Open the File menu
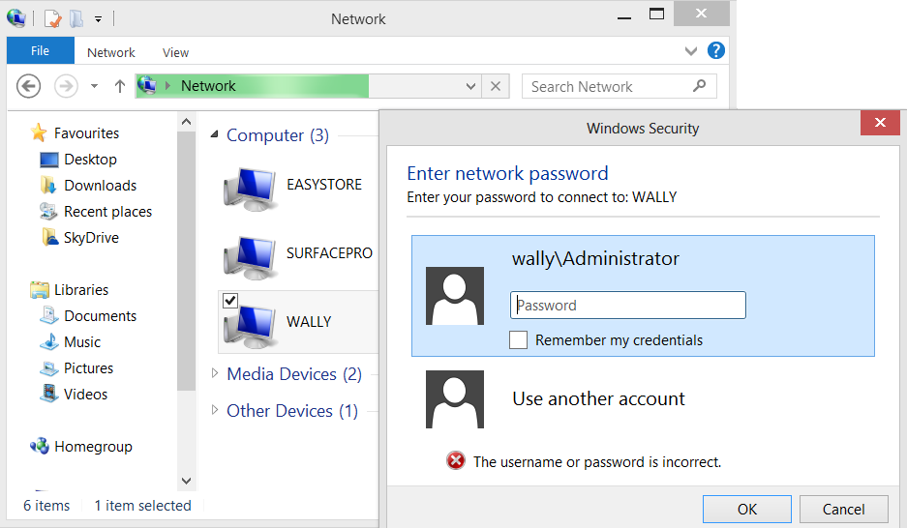The image size is (907, 528). point(40,51)
